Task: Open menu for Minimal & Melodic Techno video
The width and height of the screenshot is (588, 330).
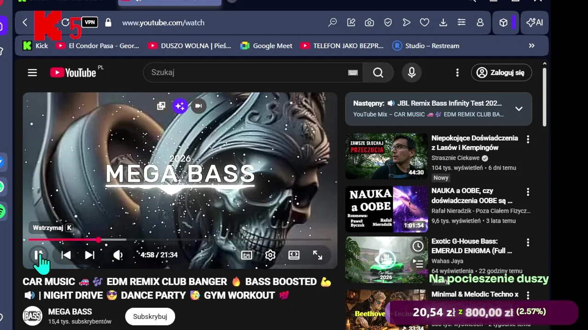Action: (x=528, y=296)
